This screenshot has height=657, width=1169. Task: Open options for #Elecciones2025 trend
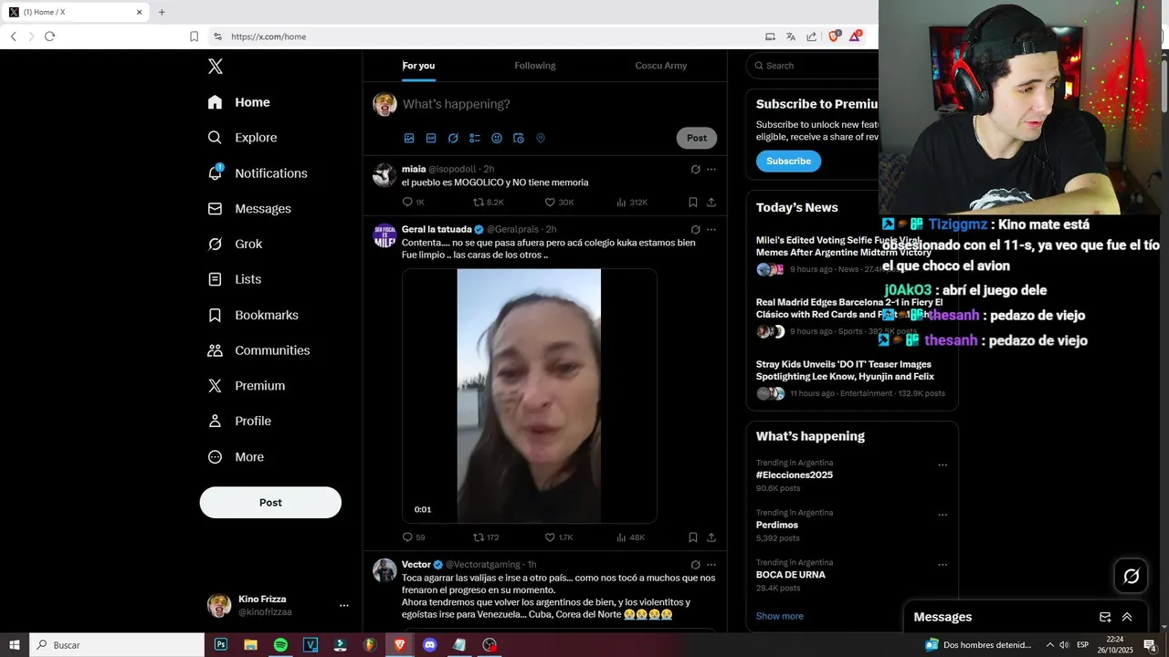pyautogui.click(x=943, y=465)
